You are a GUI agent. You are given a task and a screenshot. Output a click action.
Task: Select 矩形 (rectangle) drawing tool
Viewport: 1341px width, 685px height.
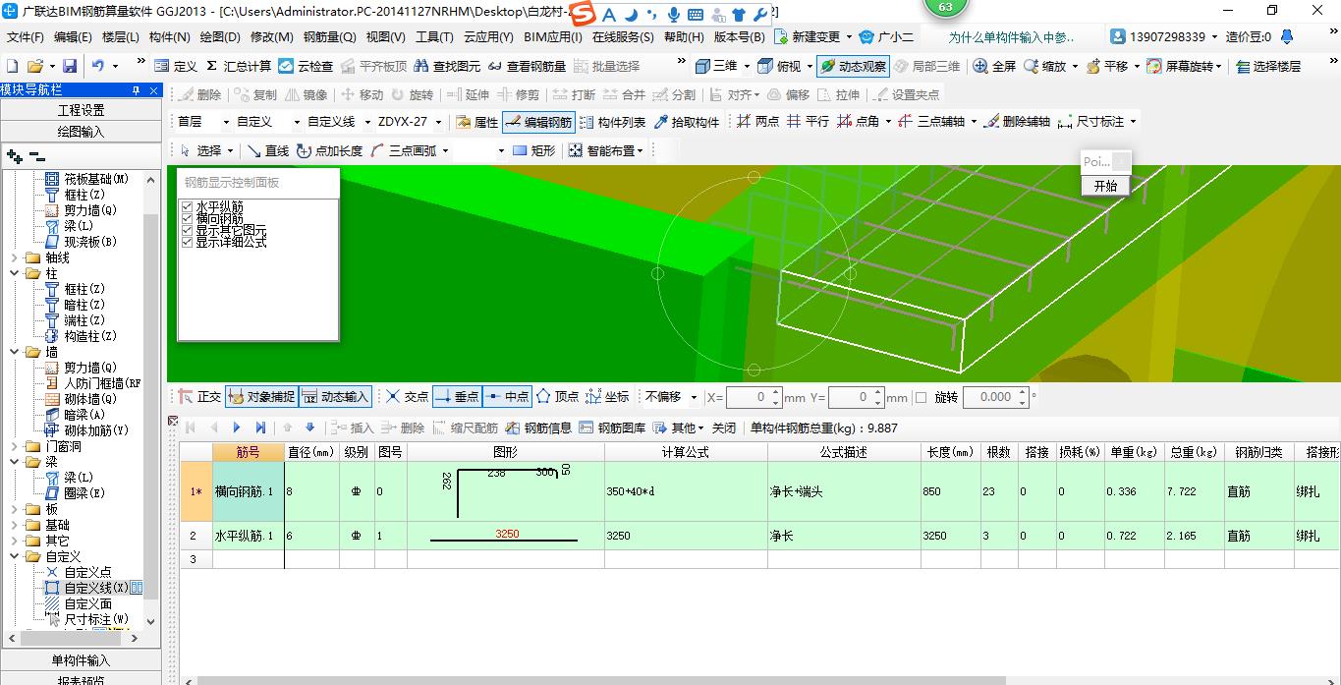533,150
